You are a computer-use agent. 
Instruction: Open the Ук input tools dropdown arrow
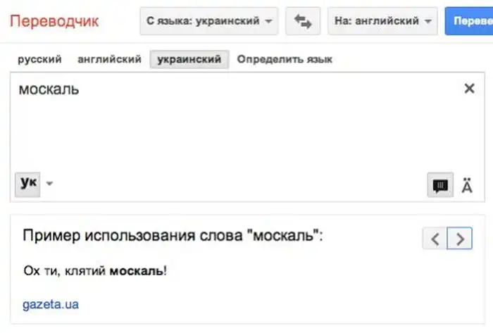[x=49, y=184]
